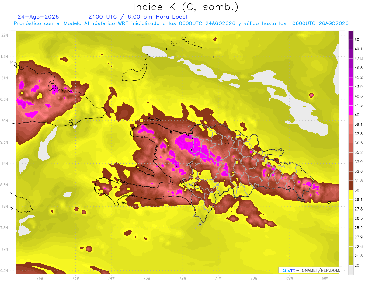Pick the salmon legend band between 39.1 and 40
This screenshot has width=365, height=282.
[351, 120]
